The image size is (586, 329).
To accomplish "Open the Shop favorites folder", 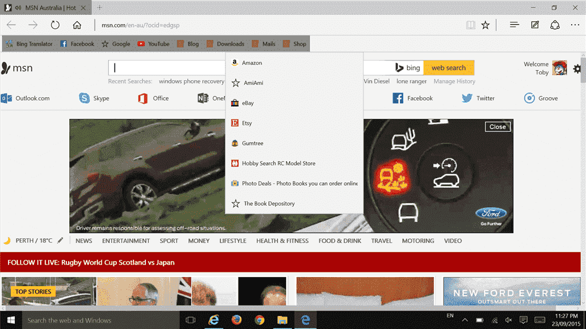I will (295, 43).
